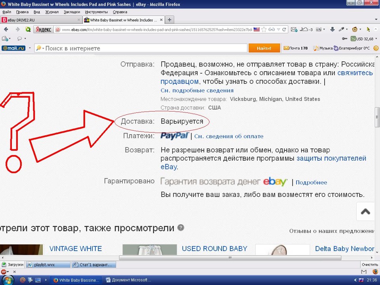Open the Delta Baby Newborn item link
This screenshot has width=380, height=285.
[x=345, y=249]
